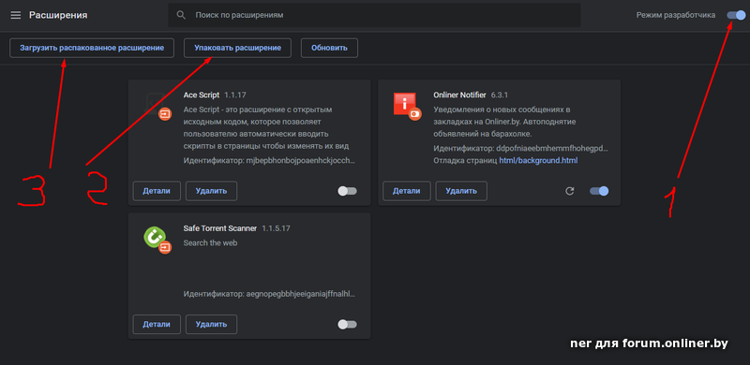Image resolution: width=750 pixels, height=365 pixels.
Task: Open Детали for Onliner Notifier
Action: 407,191
